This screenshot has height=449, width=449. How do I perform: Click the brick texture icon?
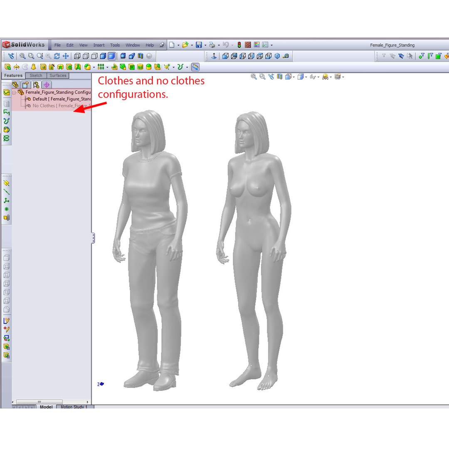(x=248, y=45)
